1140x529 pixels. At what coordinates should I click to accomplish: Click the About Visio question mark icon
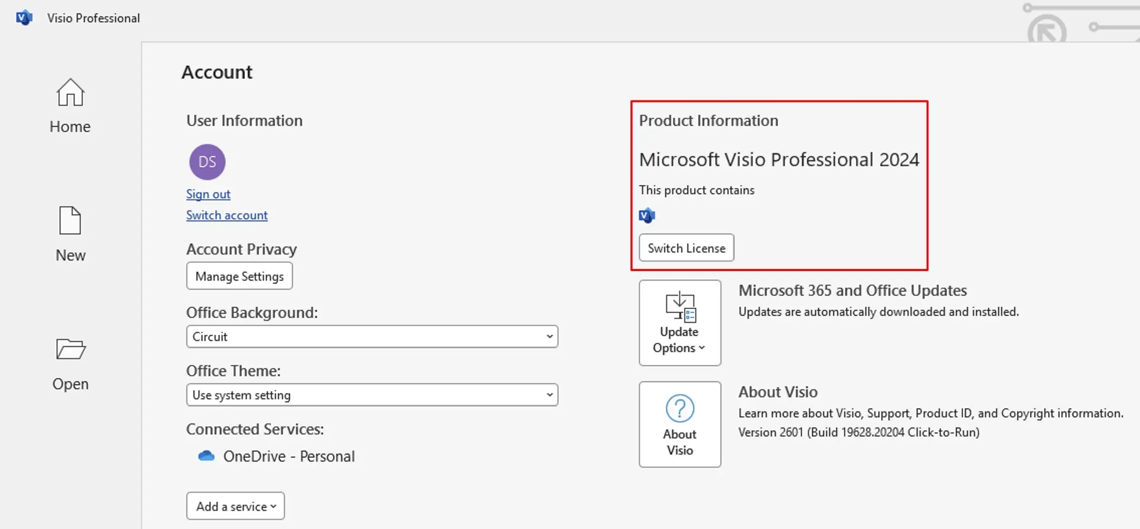(x=680, y=408)
